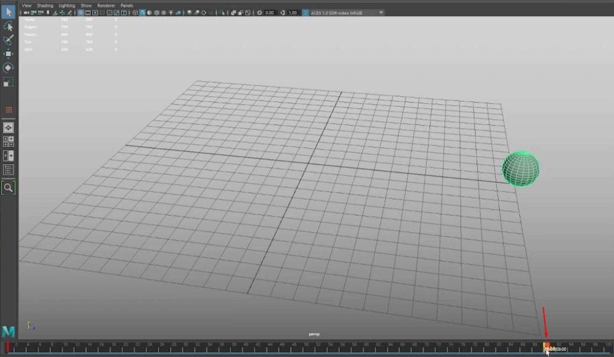Switch to single perspective view layout

pos(8,128)
